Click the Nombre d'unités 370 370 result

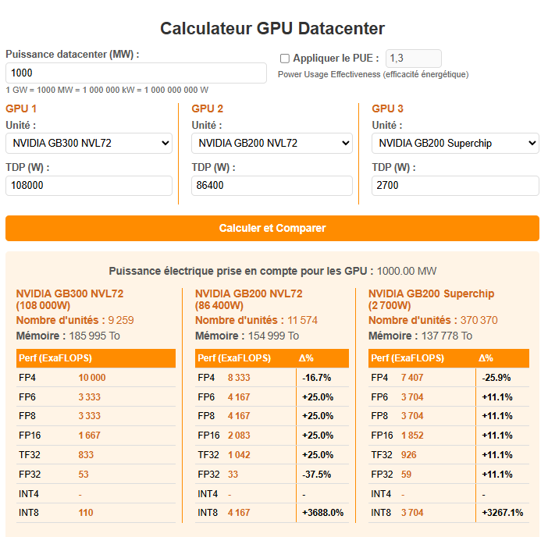point(433,320)
